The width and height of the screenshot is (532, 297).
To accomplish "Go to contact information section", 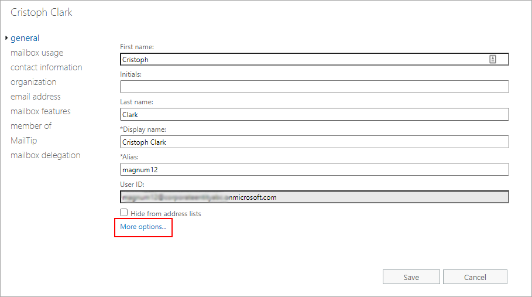I will [46, 67].
